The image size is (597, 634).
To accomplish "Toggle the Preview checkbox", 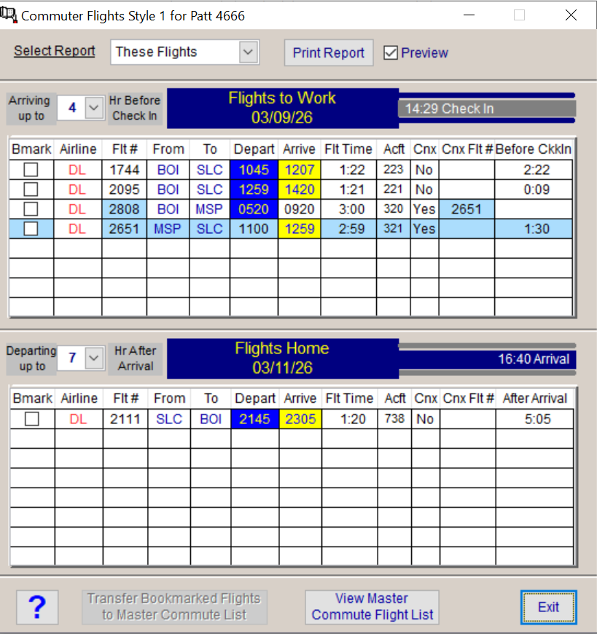I will point(391,52).
